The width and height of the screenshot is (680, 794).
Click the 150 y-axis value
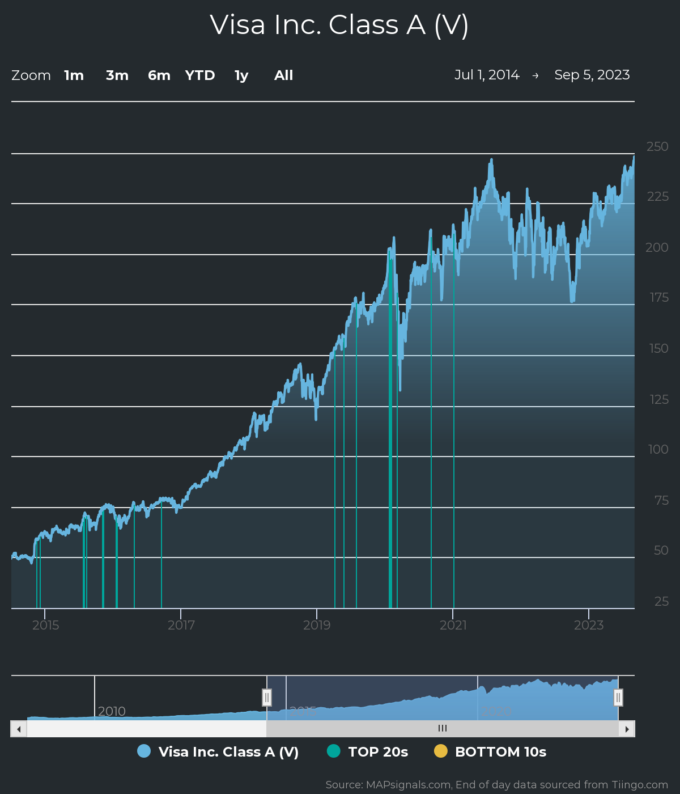(x=659, y=348)
